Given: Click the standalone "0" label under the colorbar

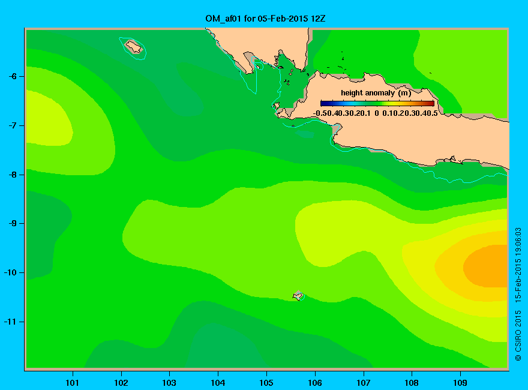Looking at the screenshot, I should tap(376, 113).
